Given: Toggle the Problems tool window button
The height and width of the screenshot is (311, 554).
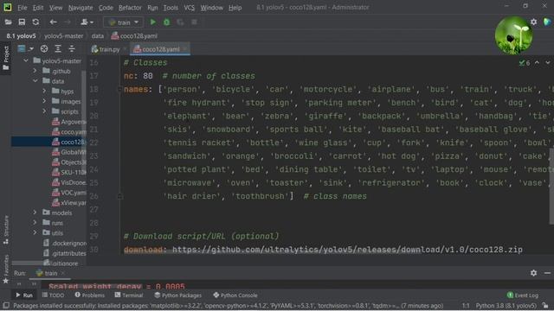Looking at the screenshot, I should tap(90, 295).
